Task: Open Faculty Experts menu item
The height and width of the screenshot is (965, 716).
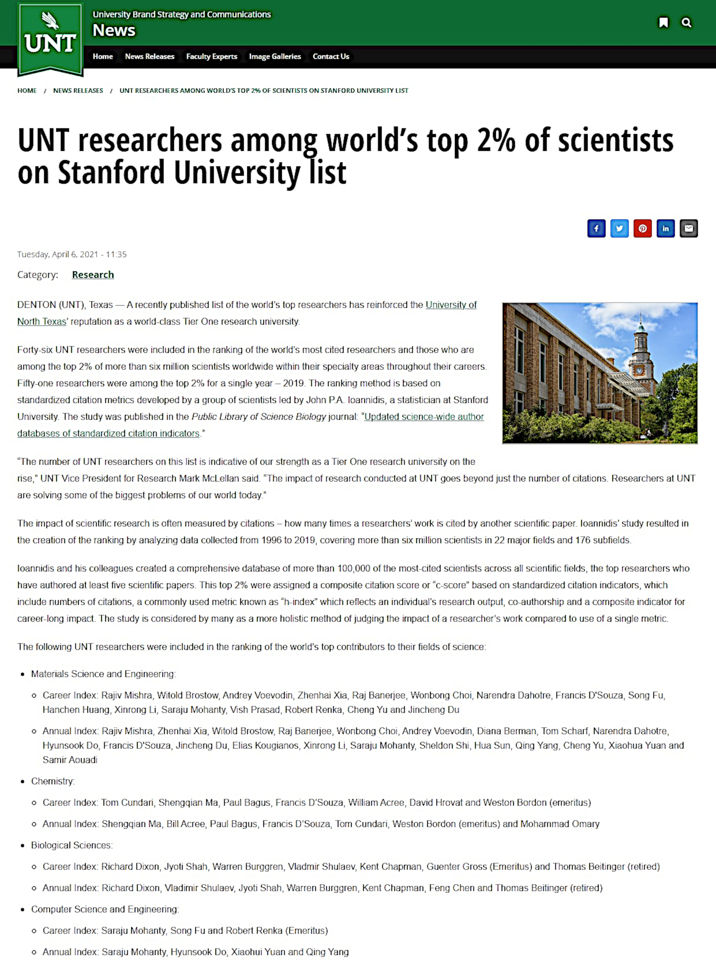Action: coord(211,56)
